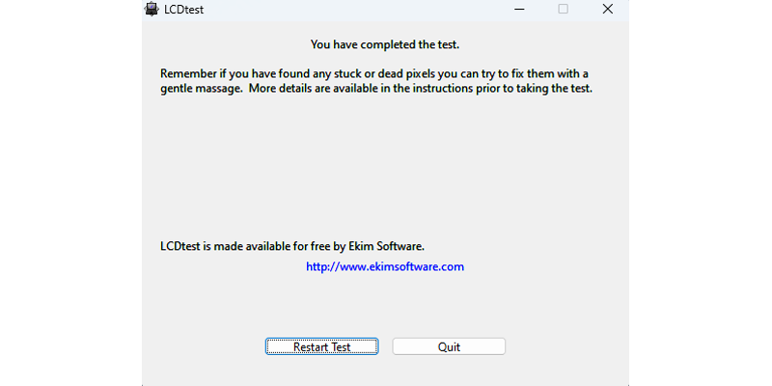
Task: Click the Quit button
Action: click(449, 347)
